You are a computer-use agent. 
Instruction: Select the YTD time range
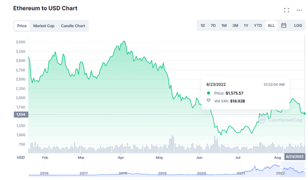pos(258,25)
